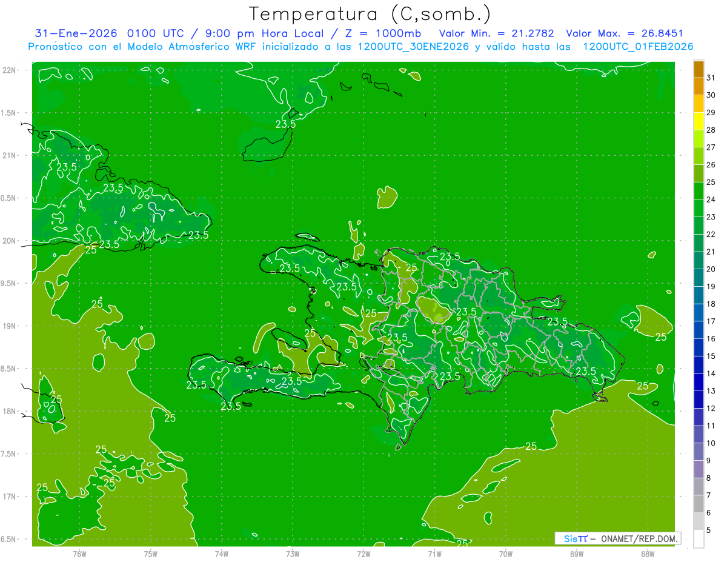
Task: Click the "20N" latitude label
Action: coord(9,241)
